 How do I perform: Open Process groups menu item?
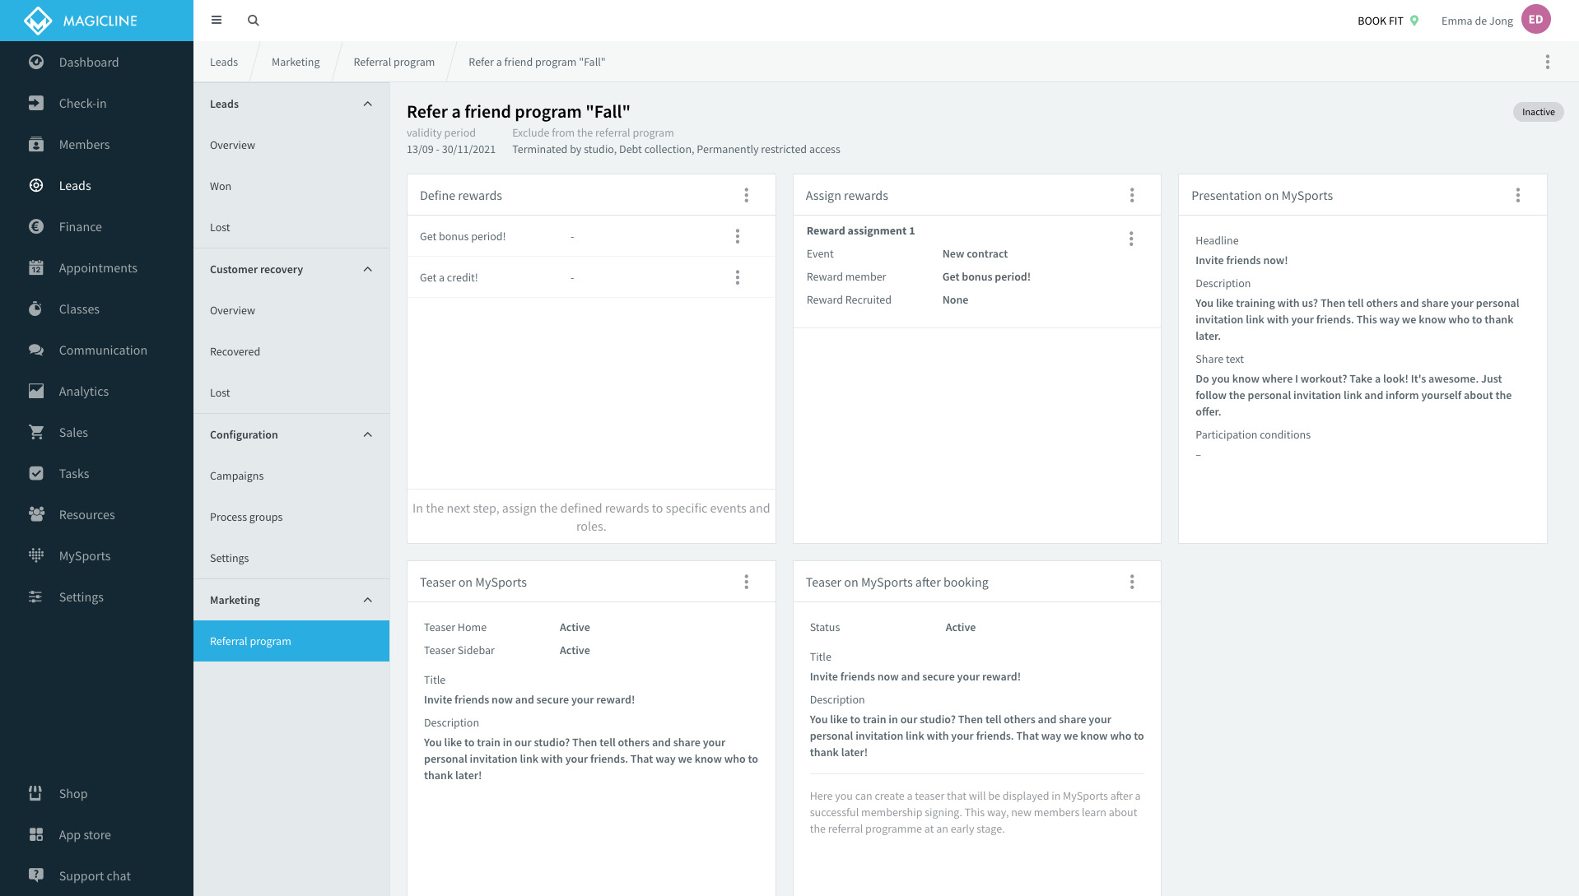tap(246, 518)
